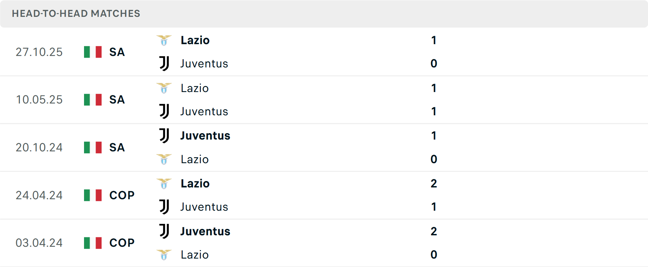Click the Juventus logo in the 24.04.24 match
This screenshot has height=267, width=648.
164,207
